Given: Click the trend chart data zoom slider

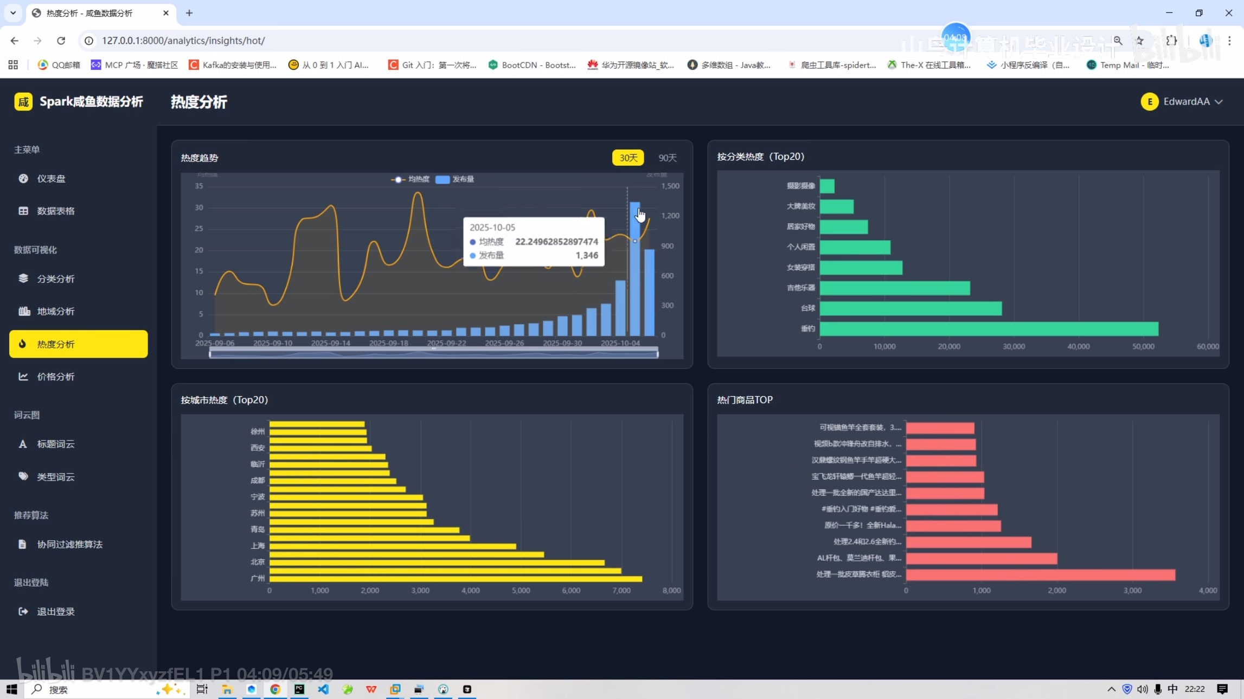Looking at the screenshot, I should [433, 354].
